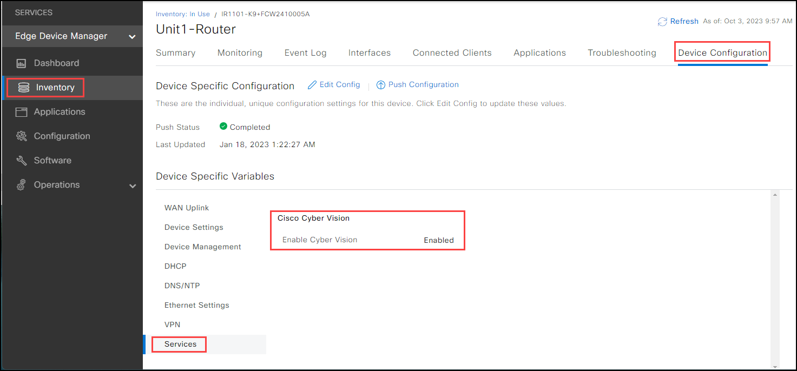Select Device Management variables section
This screenshot has width=797, height=371.
coord(203,247)
